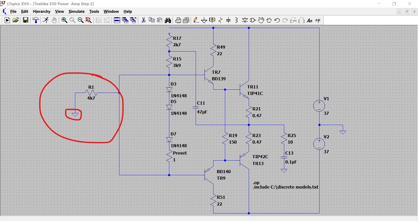Select the V2 voltage source symbol
This screenshot has height=221, width=418.
pyautogui.click(x=319, y=144)
